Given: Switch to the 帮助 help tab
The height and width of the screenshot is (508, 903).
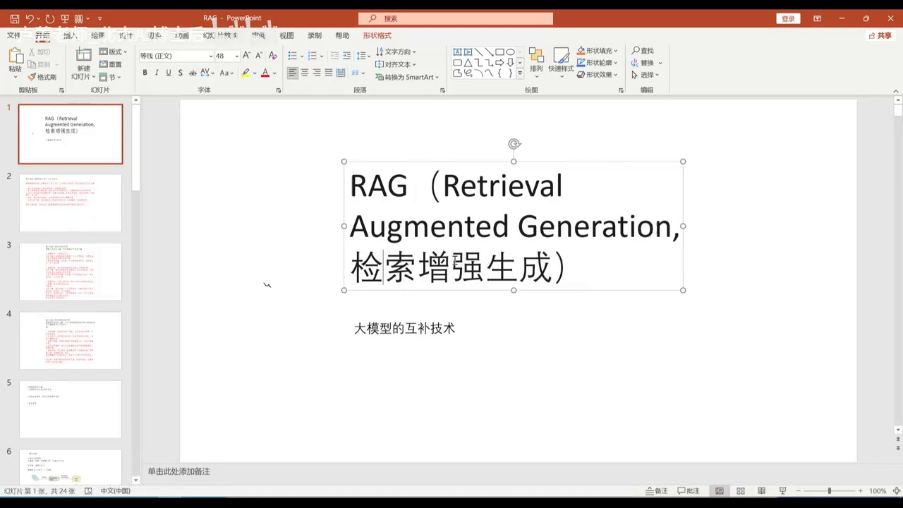Looking at the screenshot, I should 342,35.
